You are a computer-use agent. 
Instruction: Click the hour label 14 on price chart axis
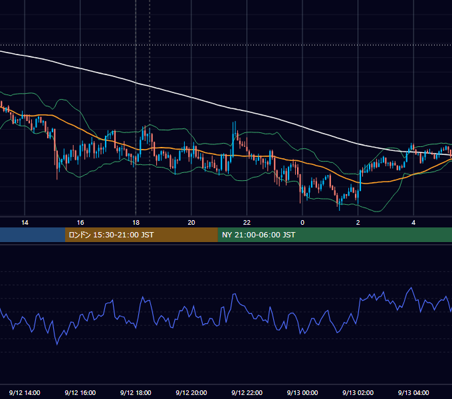(x=25, y=223)
